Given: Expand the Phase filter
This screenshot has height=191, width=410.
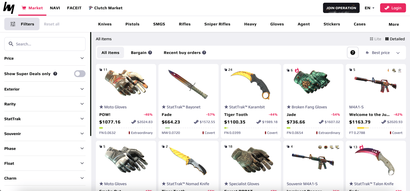Looking at the screenshot, I should coord(45,148).
